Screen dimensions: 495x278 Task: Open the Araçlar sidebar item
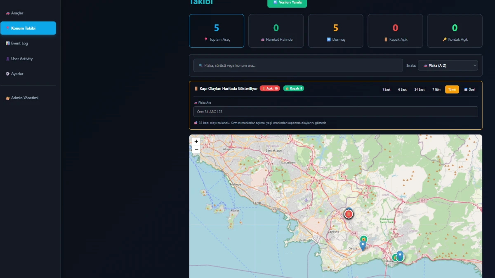tap(17, 13)
